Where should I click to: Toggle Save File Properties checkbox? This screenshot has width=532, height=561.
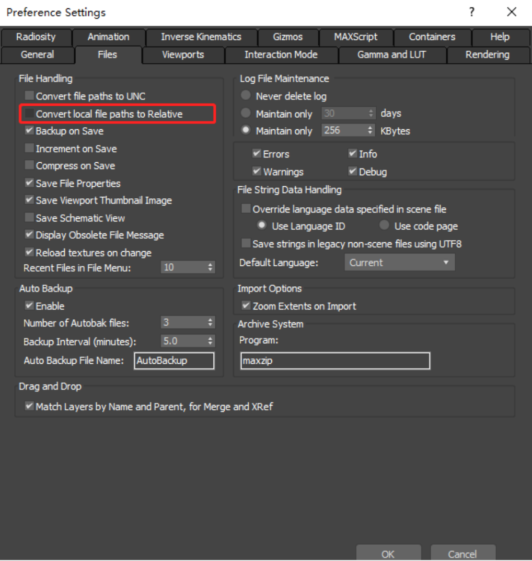coord(29,183)
